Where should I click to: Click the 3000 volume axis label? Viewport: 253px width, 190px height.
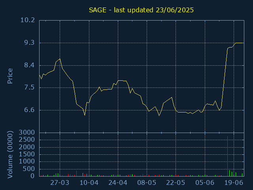click(27, 133)
